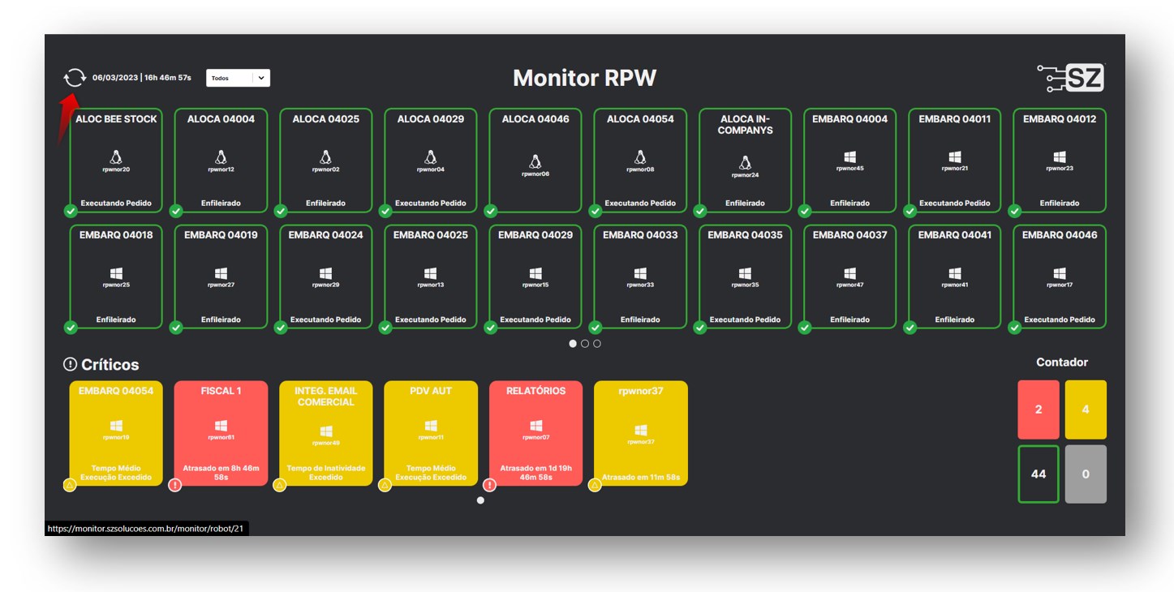Select the second carousel page dot

coord(585,344)
